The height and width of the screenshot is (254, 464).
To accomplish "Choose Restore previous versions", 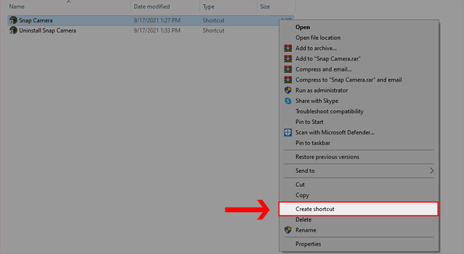I will pyautogui.click(x=327, y=157).
